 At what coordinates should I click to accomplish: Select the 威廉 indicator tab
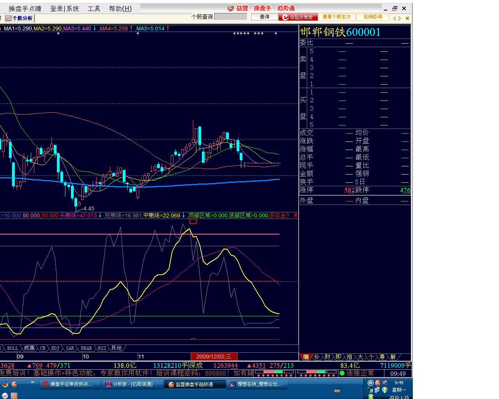[29, 348]
